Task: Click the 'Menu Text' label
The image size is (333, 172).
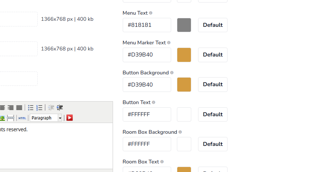Action: 135,13
